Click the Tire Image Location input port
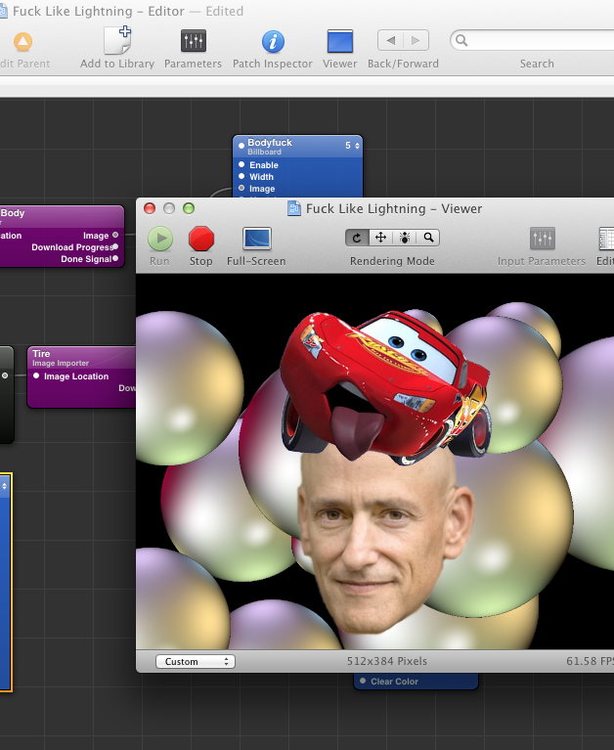This screenshot has height=750, width=614. coord(36,375)
